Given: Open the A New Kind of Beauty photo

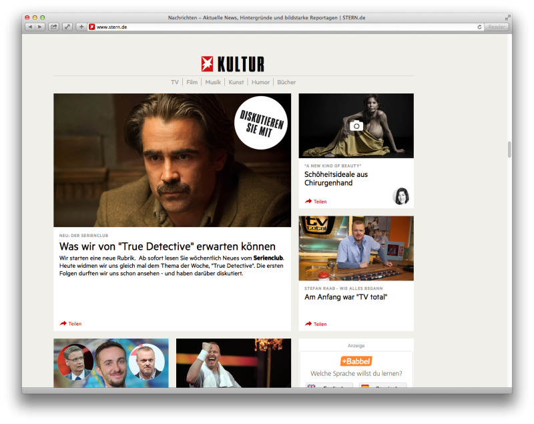Looking at the screenshot, I should coord(356,126).
